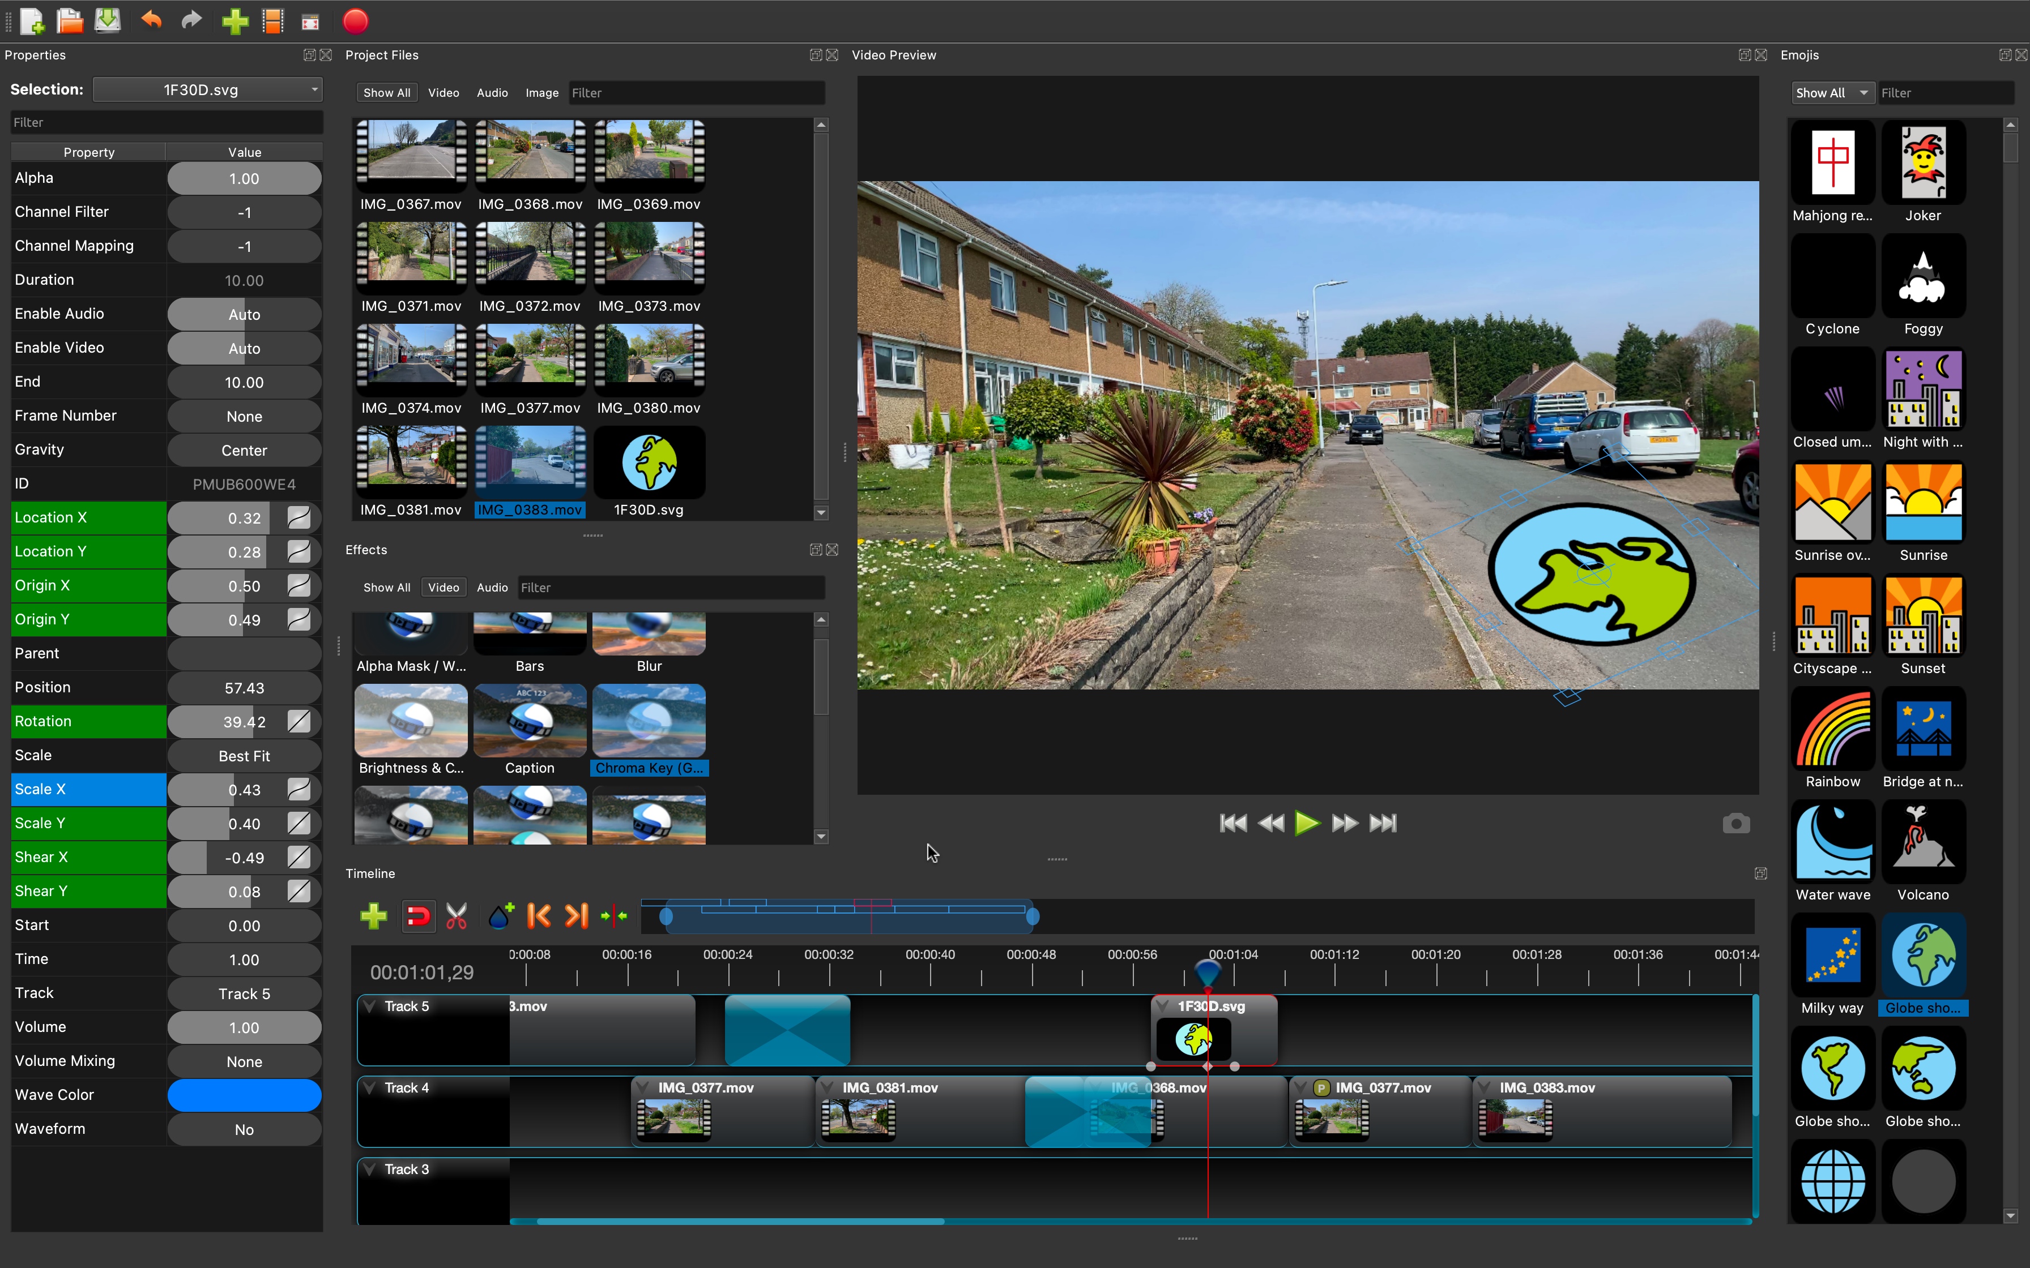Save the project

pos(108,21)
